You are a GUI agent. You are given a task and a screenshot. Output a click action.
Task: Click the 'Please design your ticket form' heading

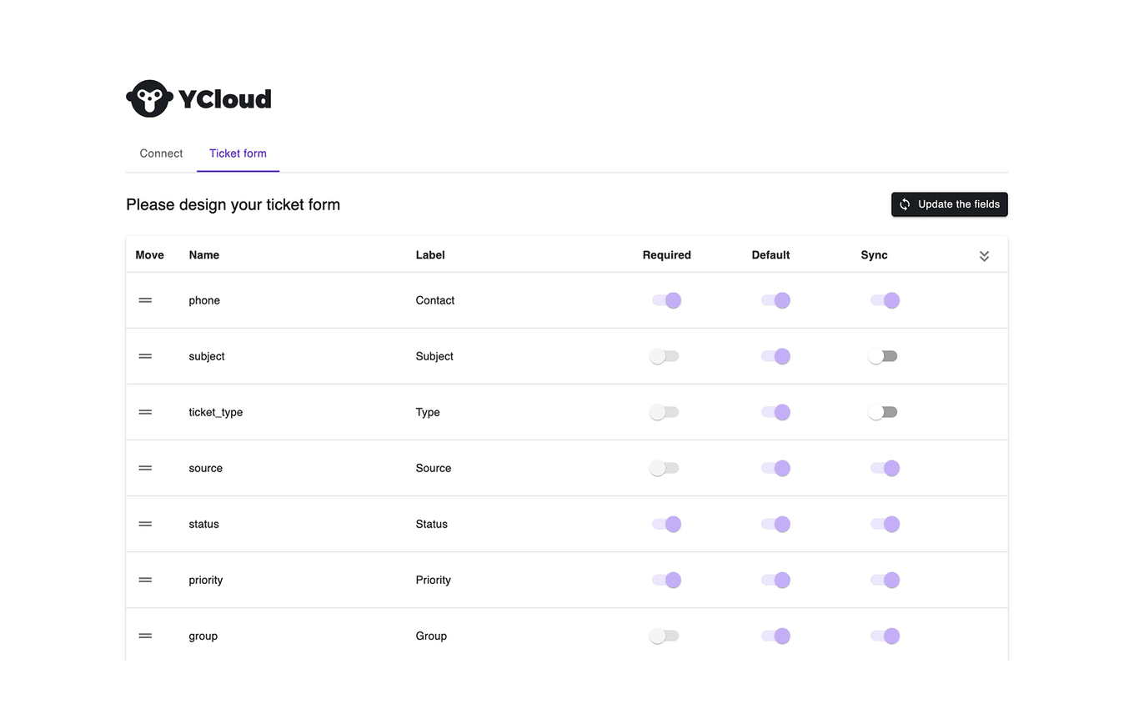point(233,204)
